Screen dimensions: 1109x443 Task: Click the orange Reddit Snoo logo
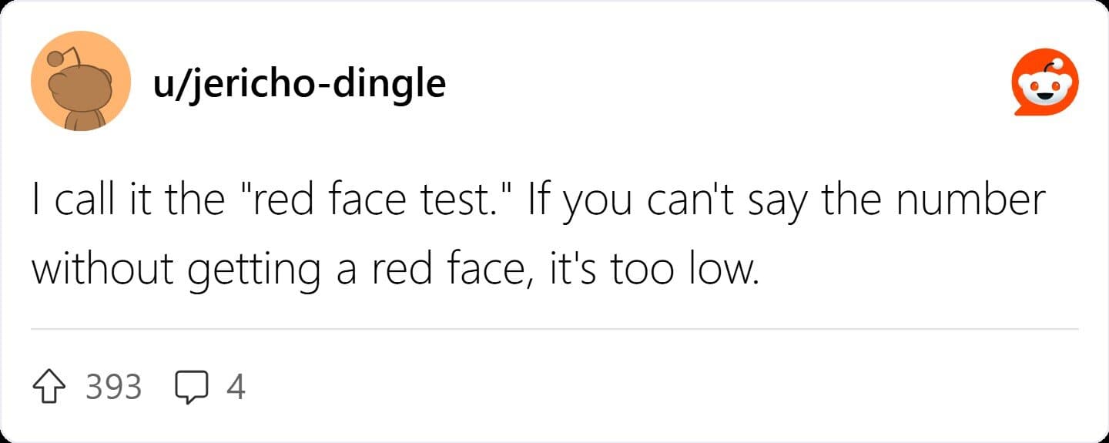point(1045,82)
